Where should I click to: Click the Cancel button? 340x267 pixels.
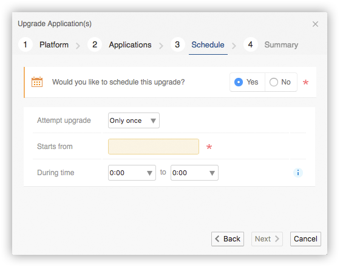tap(305, 239)
